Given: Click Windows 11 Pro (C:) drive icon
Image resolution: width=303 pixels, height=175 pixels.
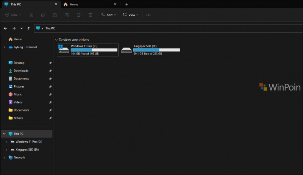Looking at the screenshot, I should [x=64, y=49].
